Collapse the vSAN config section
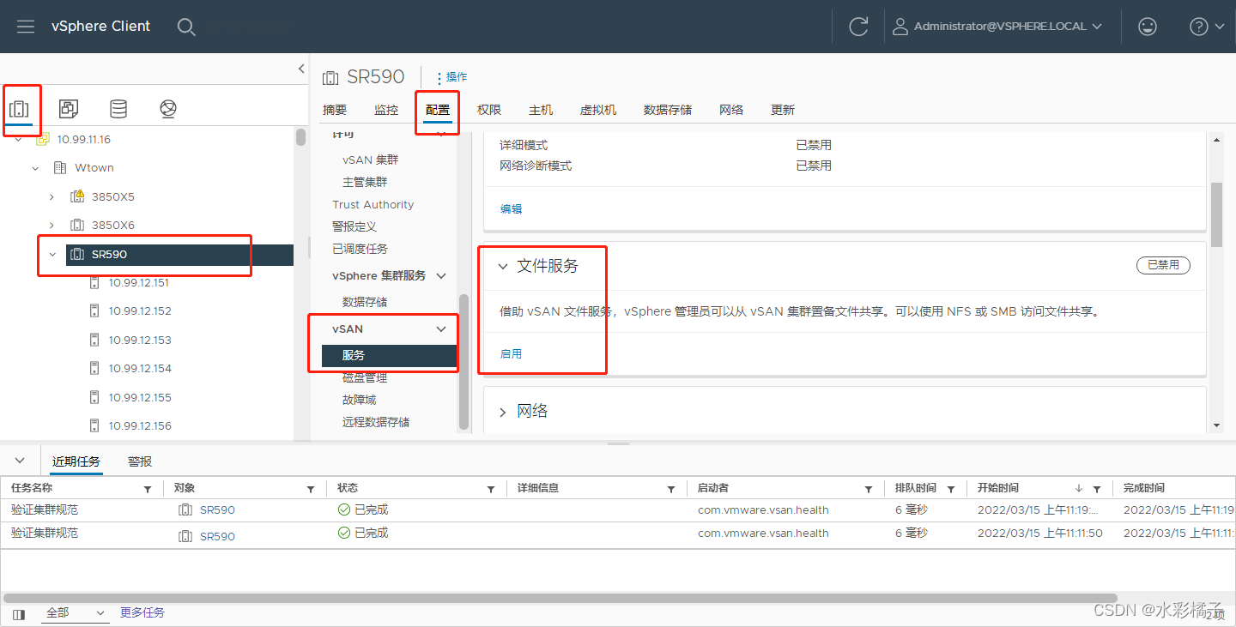The width and height of the screenshot is (1236, 627). coord(441,329)
